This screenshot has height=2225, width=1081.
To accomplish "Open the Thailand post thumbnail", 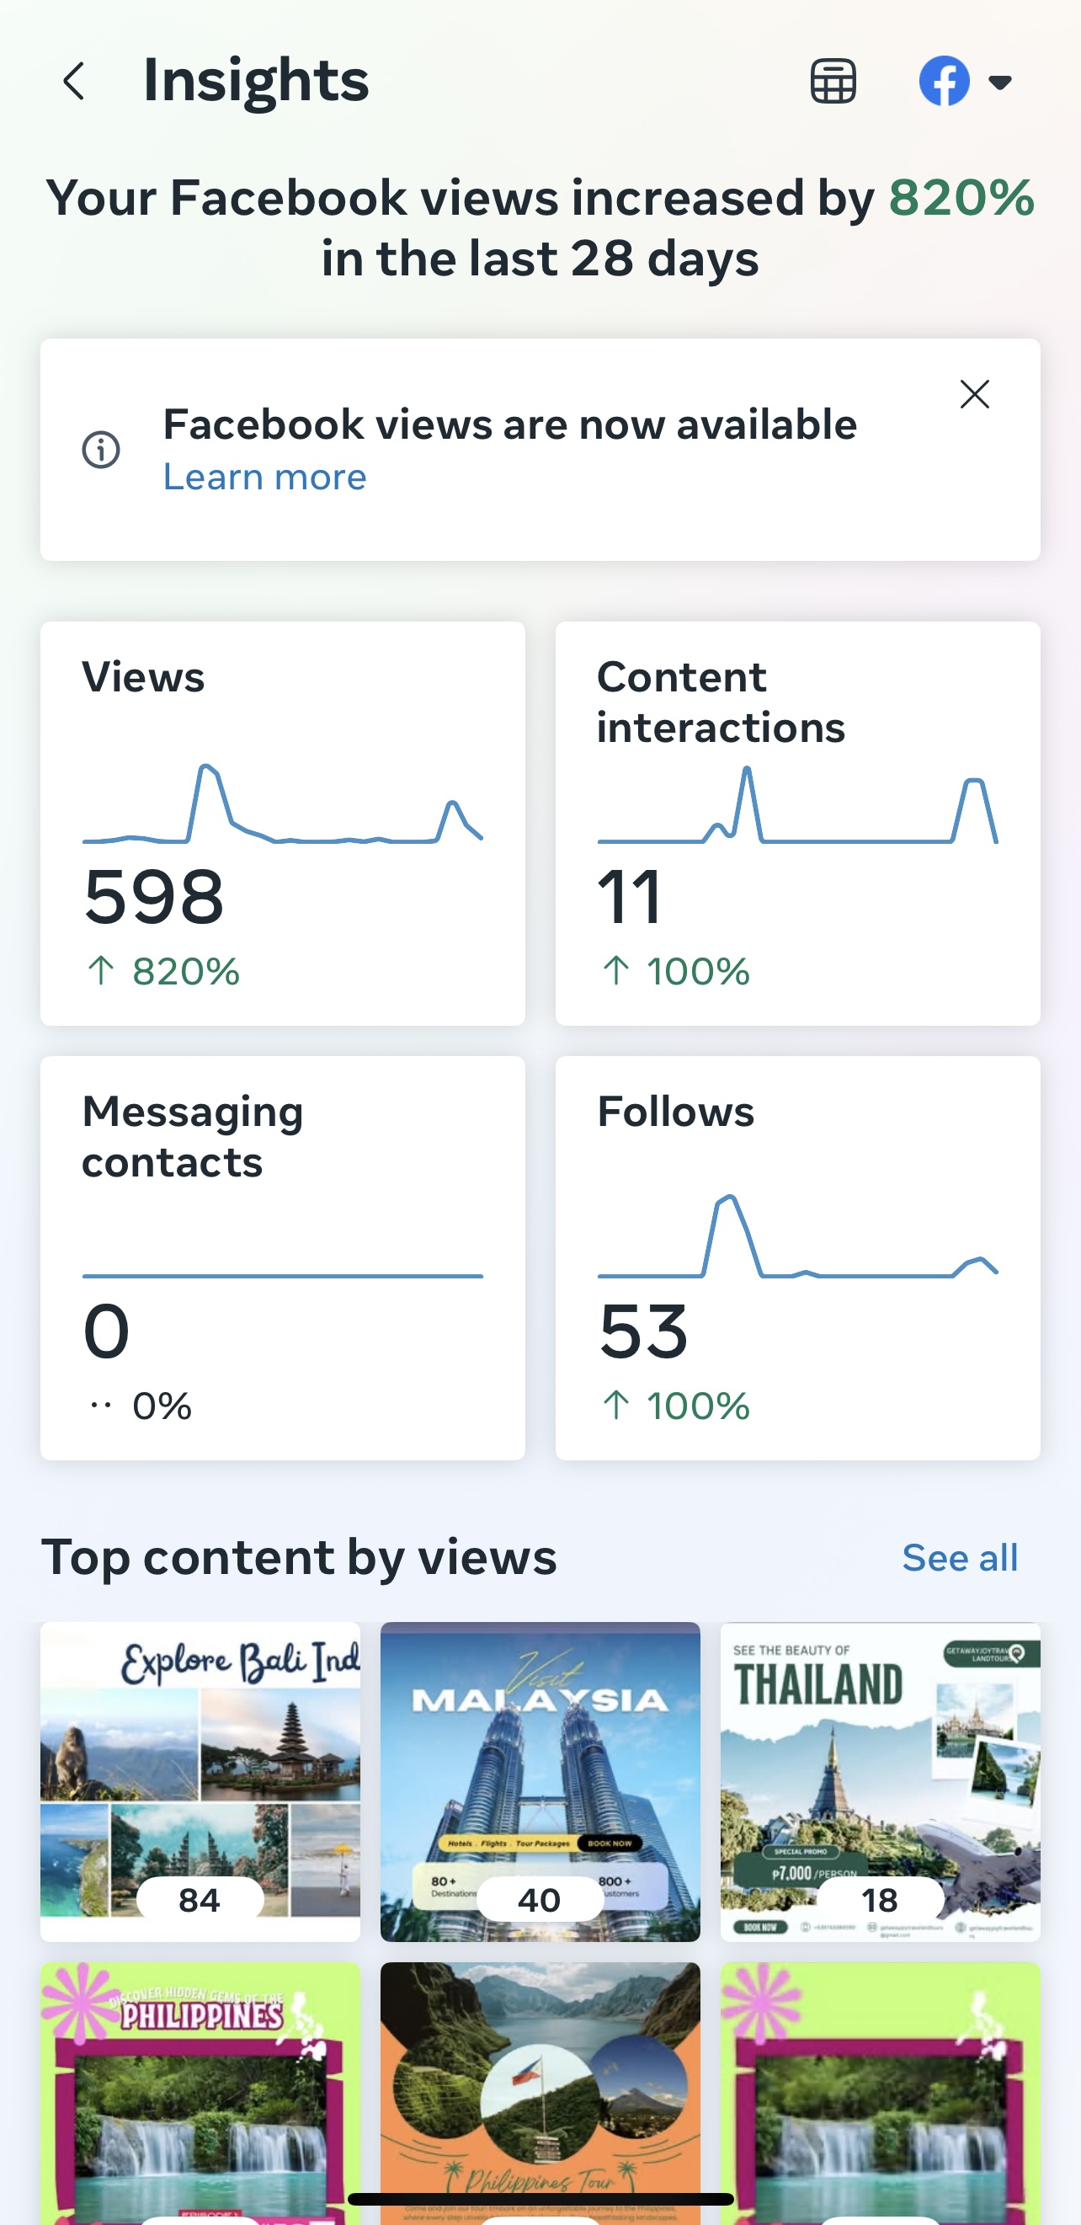I will point(880,1779).
